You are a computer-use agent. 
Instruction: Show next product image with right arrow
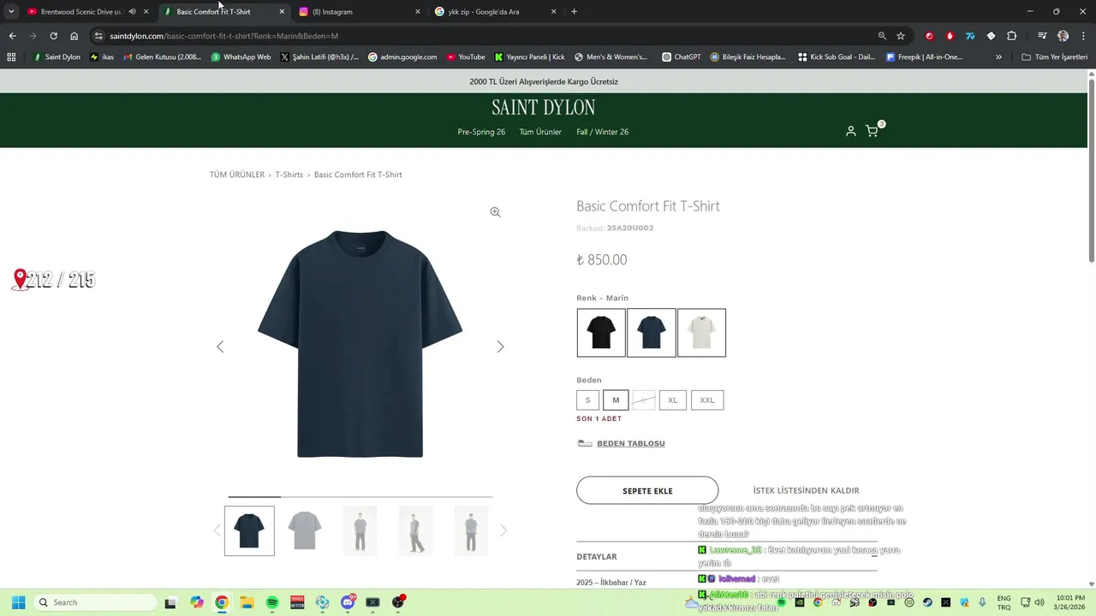click(x=500, y=346)
